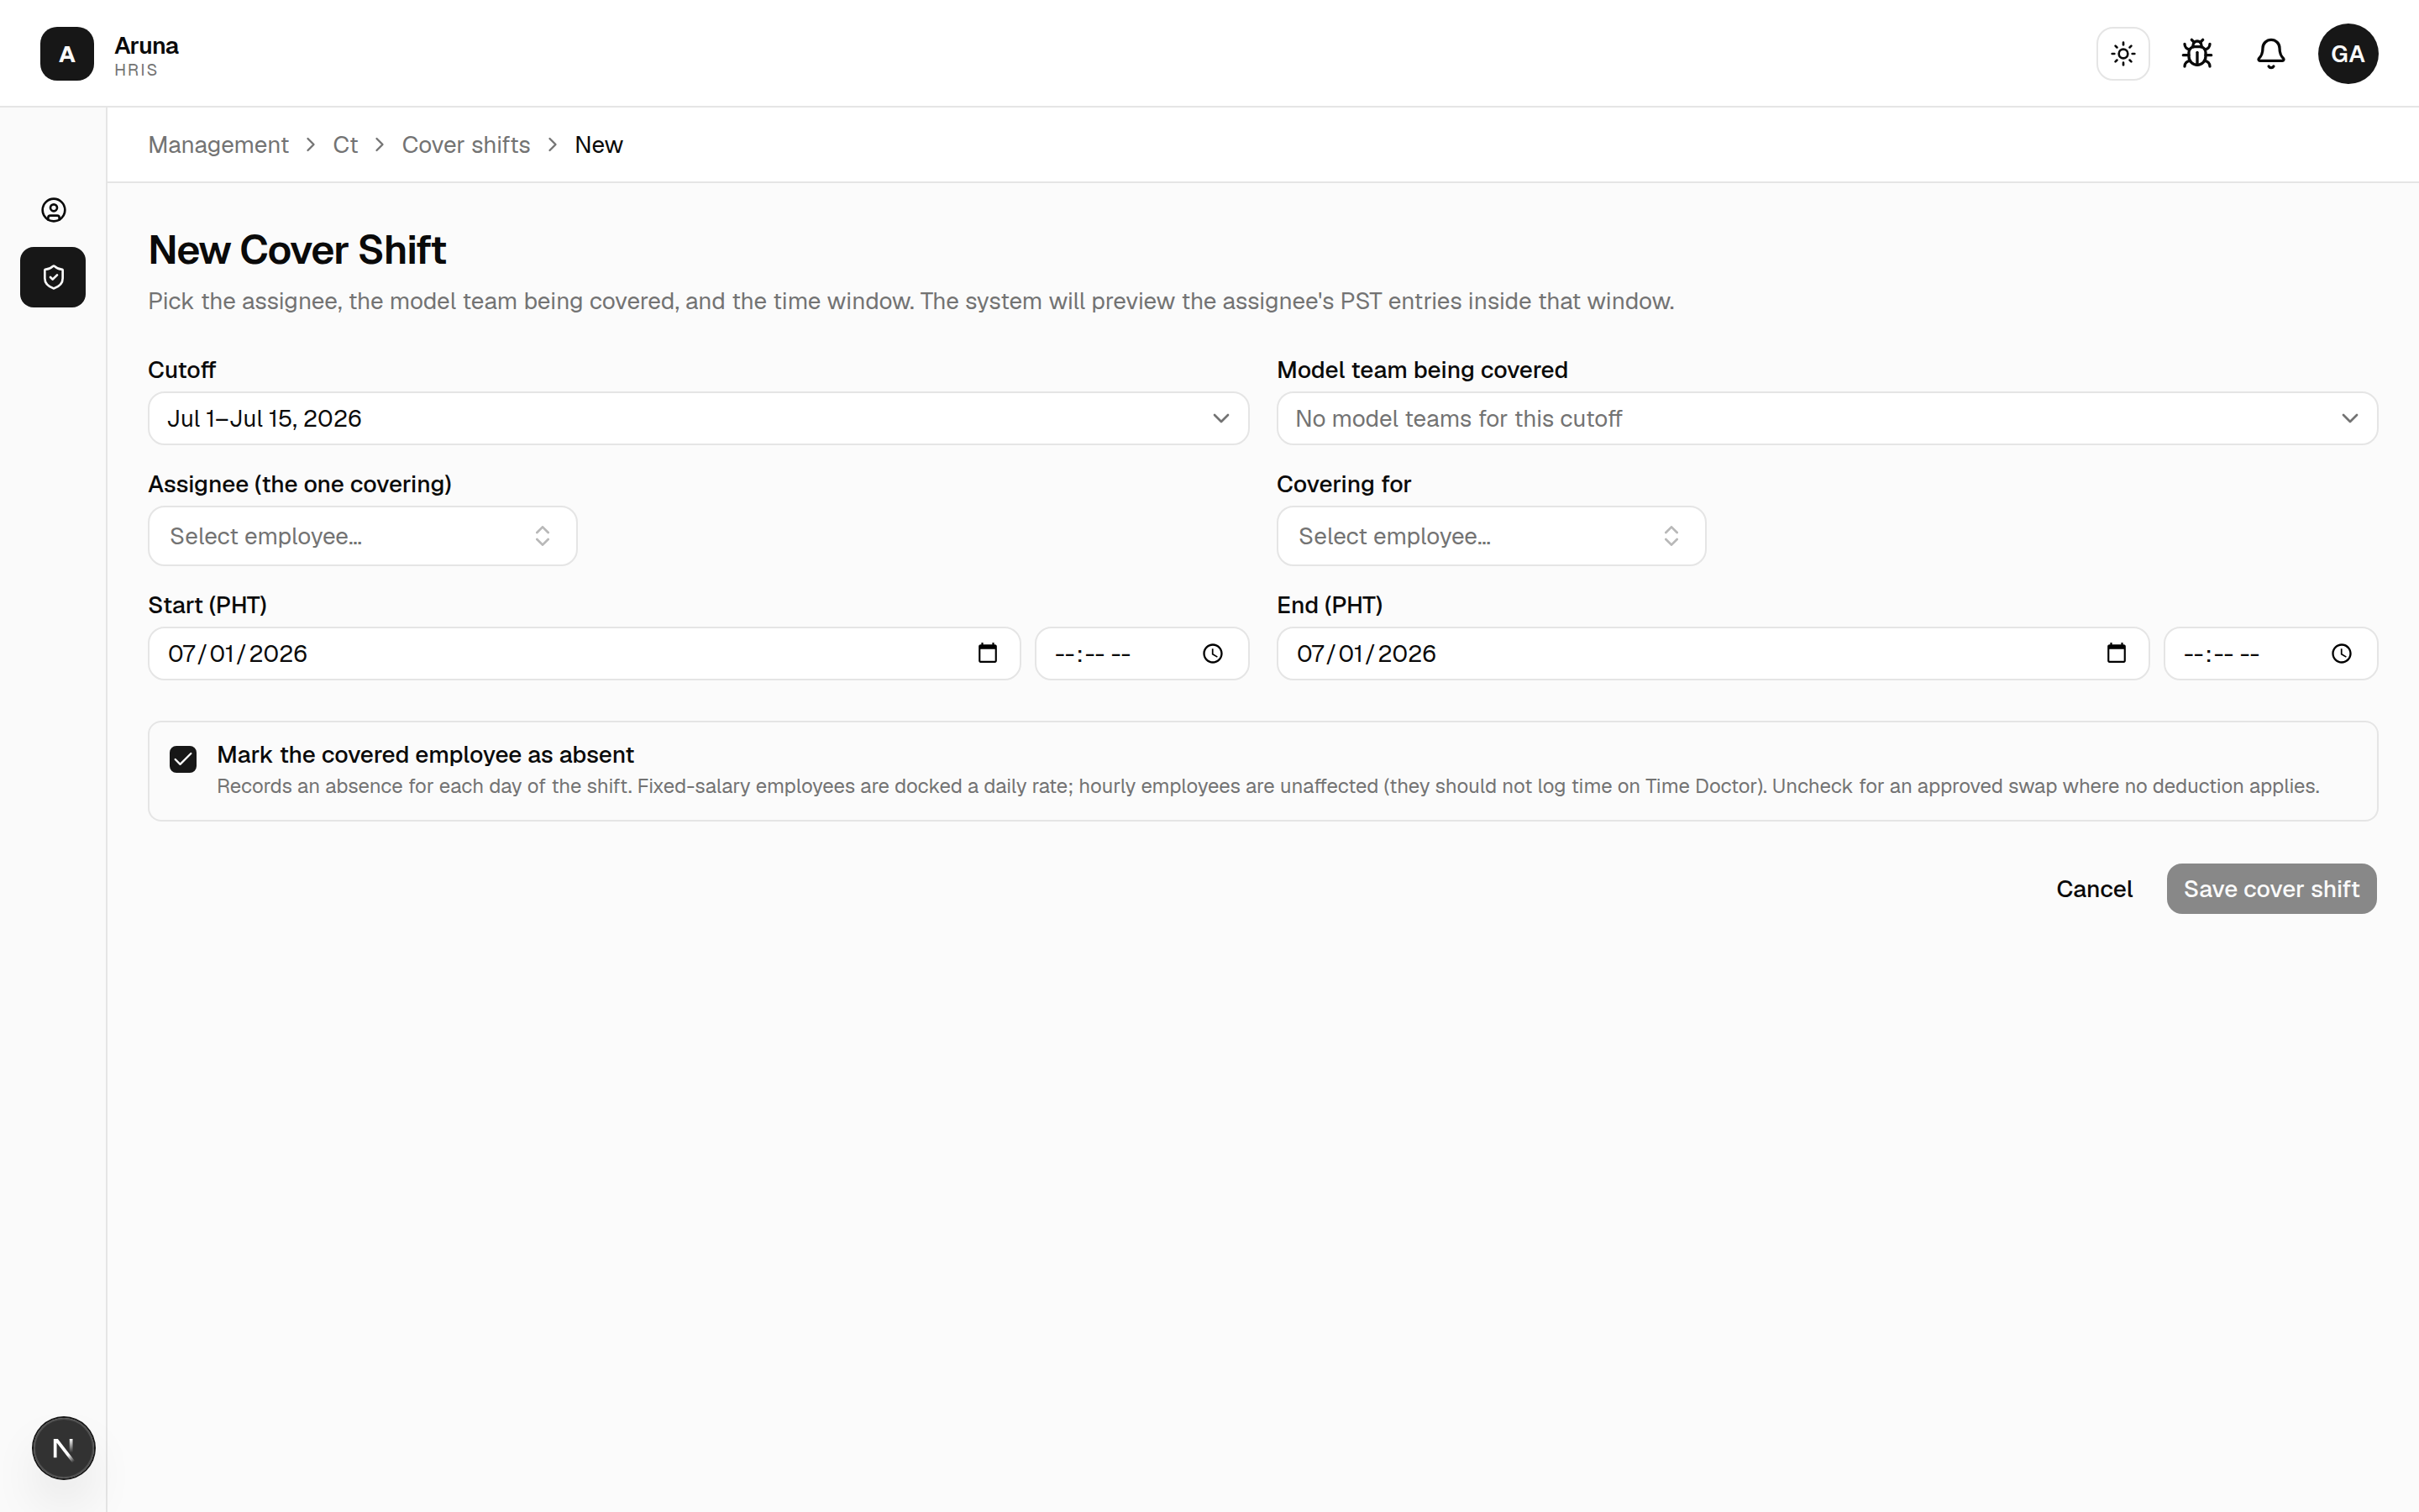Screen dimensions: 2419x1512
Task: Click the Next.js N badge
Action: [x=63, y=1447]
